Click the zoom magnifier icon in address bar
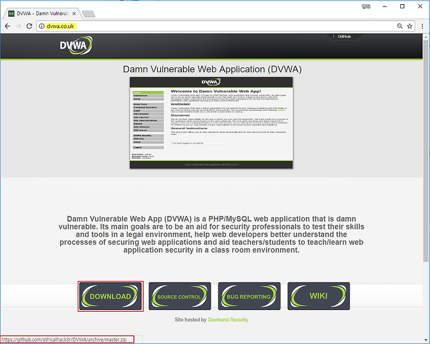430x344 pixels. tap(400, 26)
